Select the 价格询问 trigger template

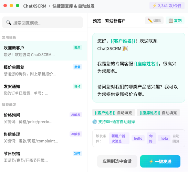[x=43, y=118]
